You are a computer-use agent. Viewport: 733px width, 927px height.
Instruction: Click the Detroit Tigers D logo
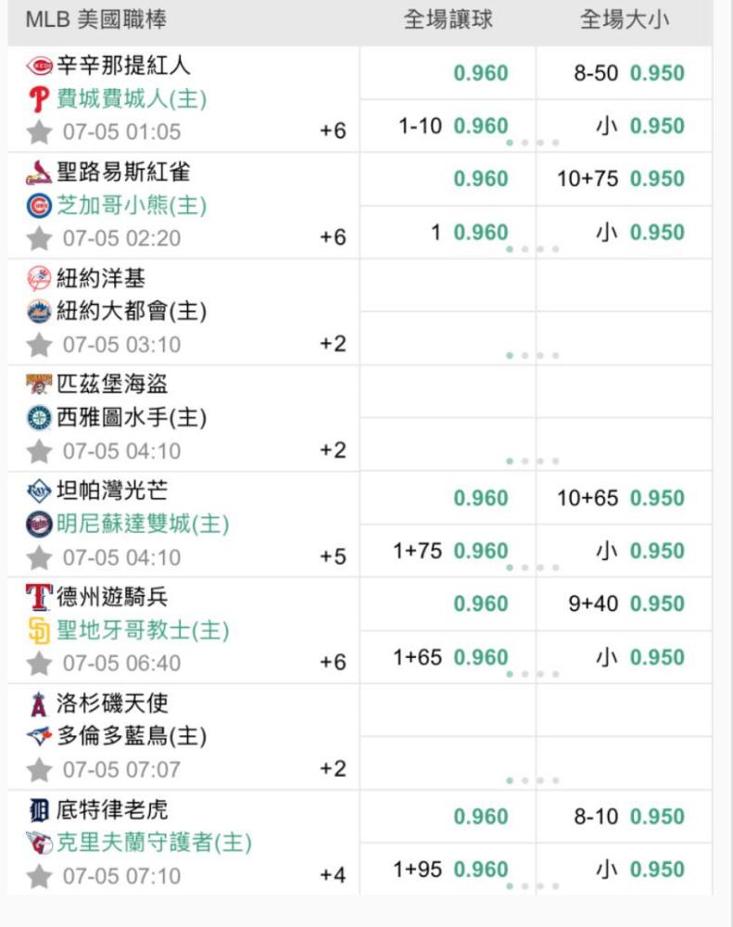[x=39, y=810]
